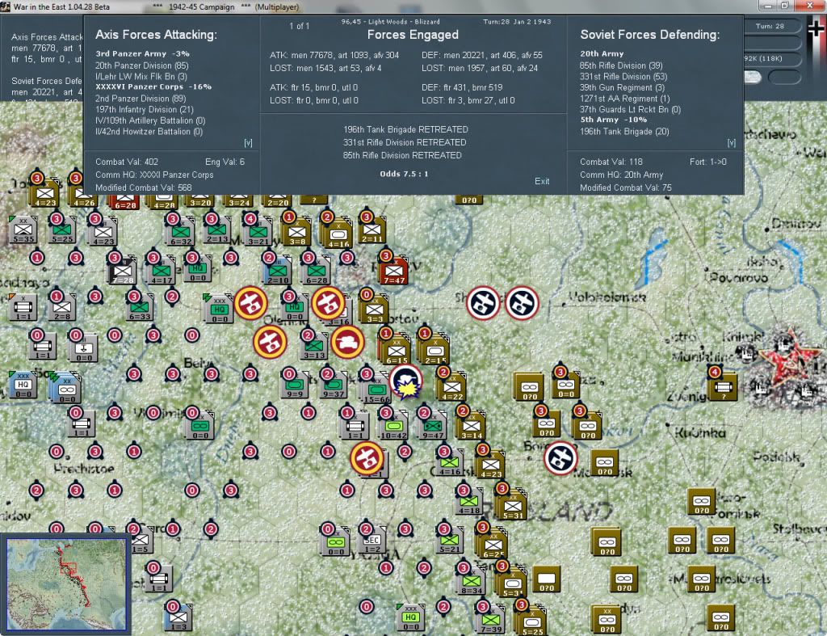Viewport: 827px width, 636px height.
Task: Click 331st Rifle Division (53)
Action: point(623,77)
